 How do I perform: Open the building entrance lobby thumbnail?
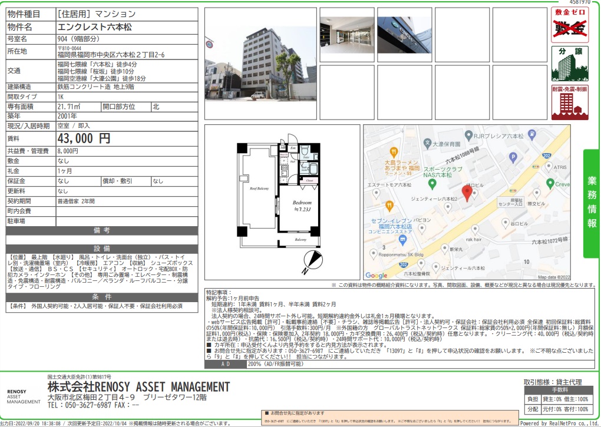pyautogui.click(x=347, y=35)
